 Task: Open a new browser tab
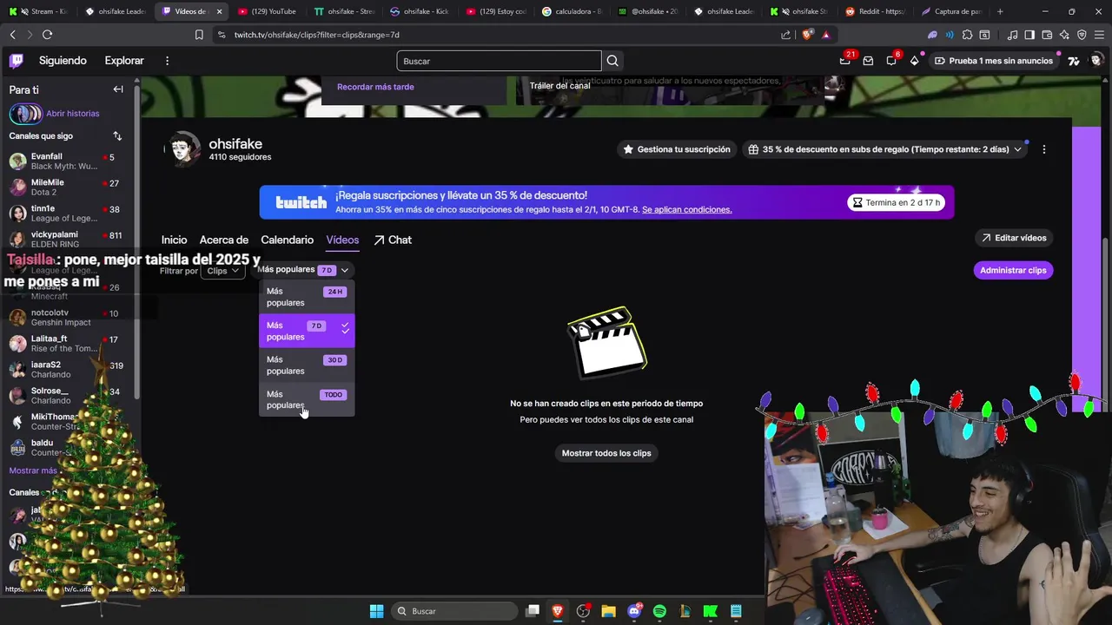tap(1000, 11)
